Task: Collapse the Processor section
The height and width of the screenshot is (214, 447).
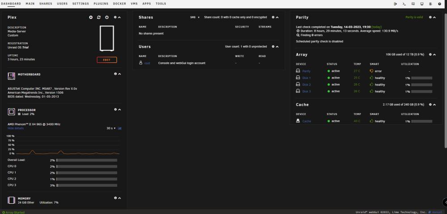Action: tap(119, 109)
